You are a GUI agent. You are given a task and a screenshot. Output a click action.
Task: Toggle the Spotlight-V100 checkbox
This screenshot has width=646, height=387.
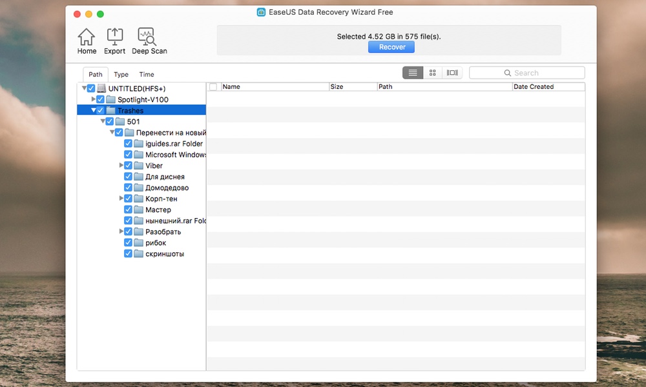coord(100,99)
